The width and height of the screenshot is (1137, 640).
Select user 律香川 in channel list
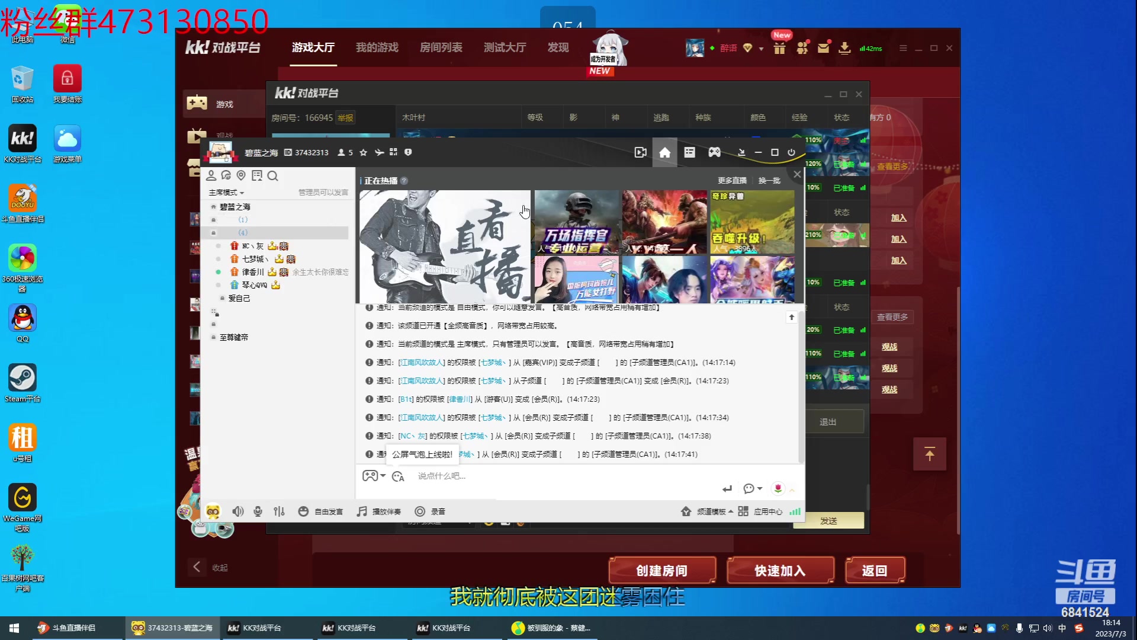[x=252, y=272]
